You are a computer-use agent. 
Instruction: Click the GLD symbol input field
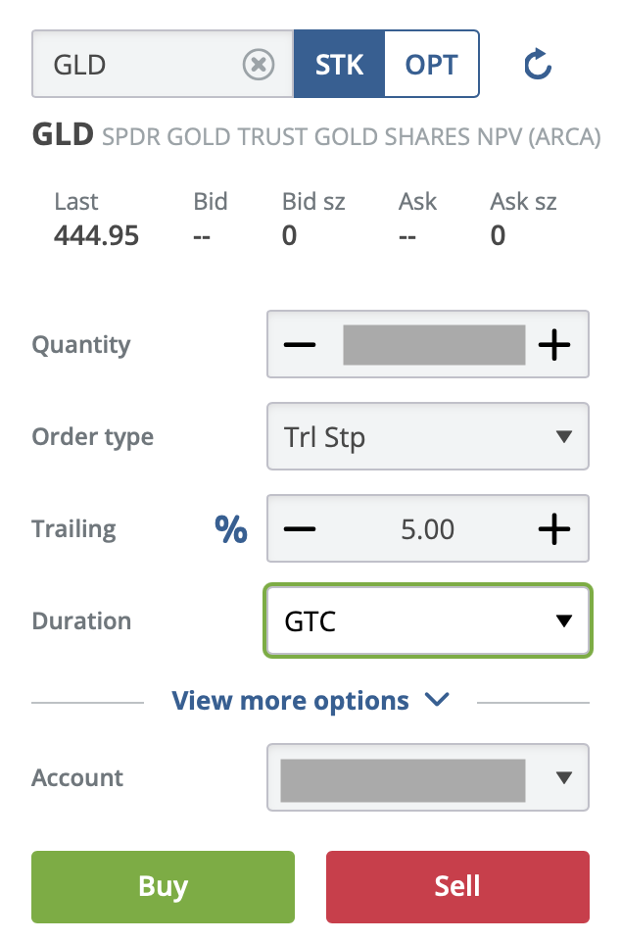[137, 65]
